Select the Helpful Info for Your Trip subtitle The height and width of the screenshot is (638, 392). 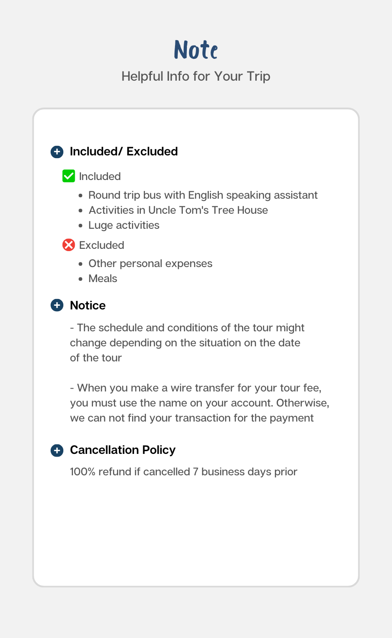pos(196,76)
